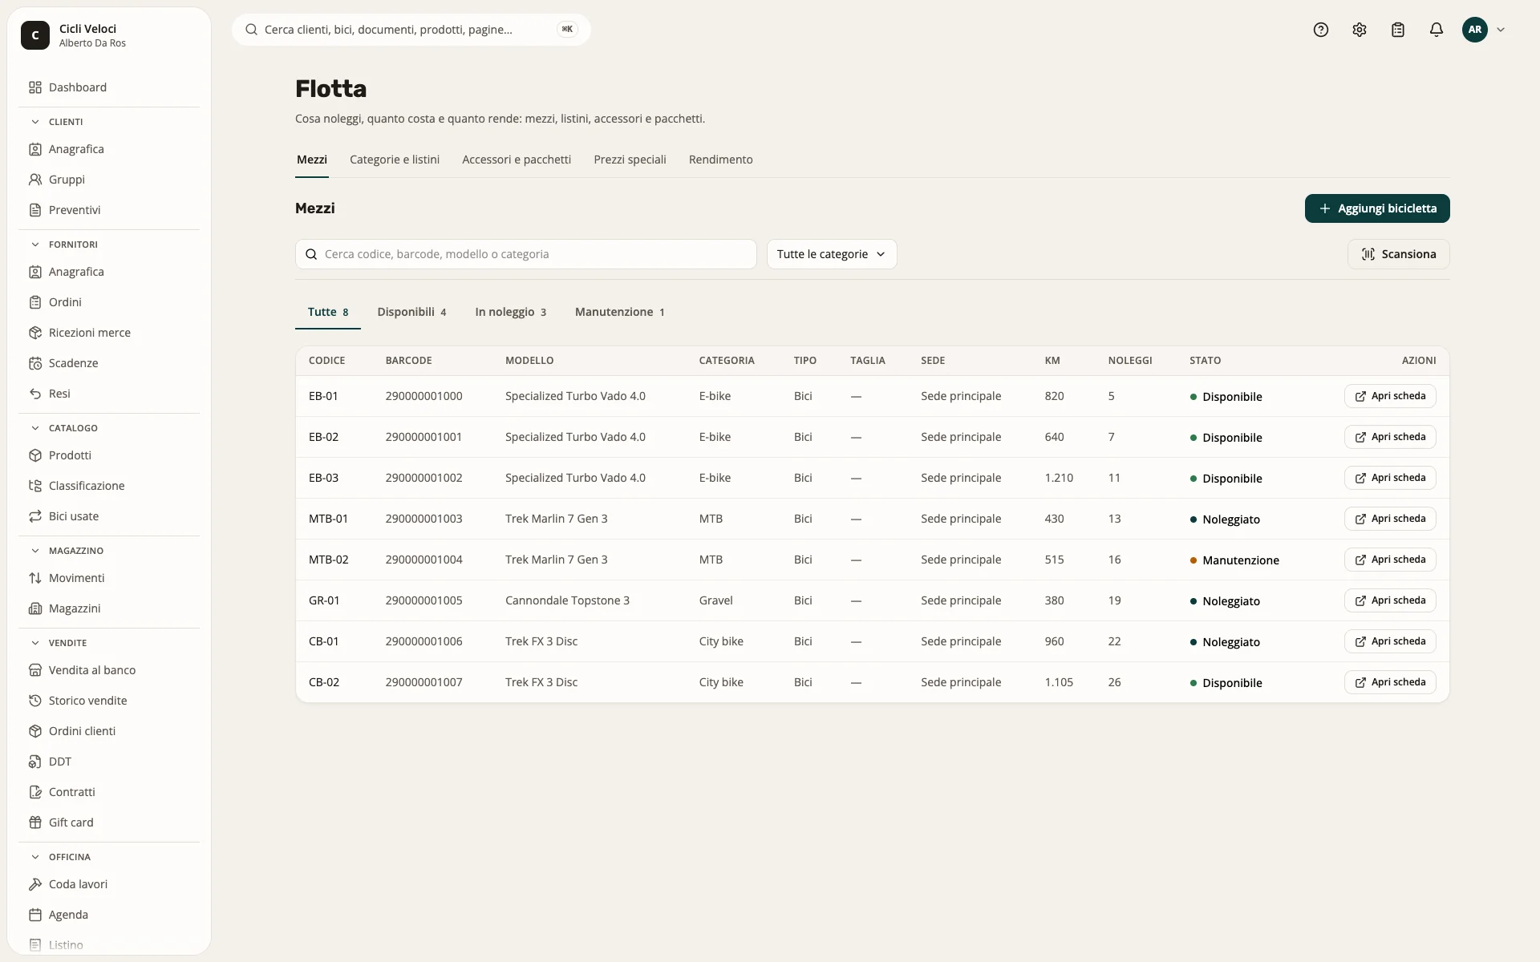Open the Tutte le categorie dropdown
The width and height of the screenshot is (1540, 962).
pos(832,254)
